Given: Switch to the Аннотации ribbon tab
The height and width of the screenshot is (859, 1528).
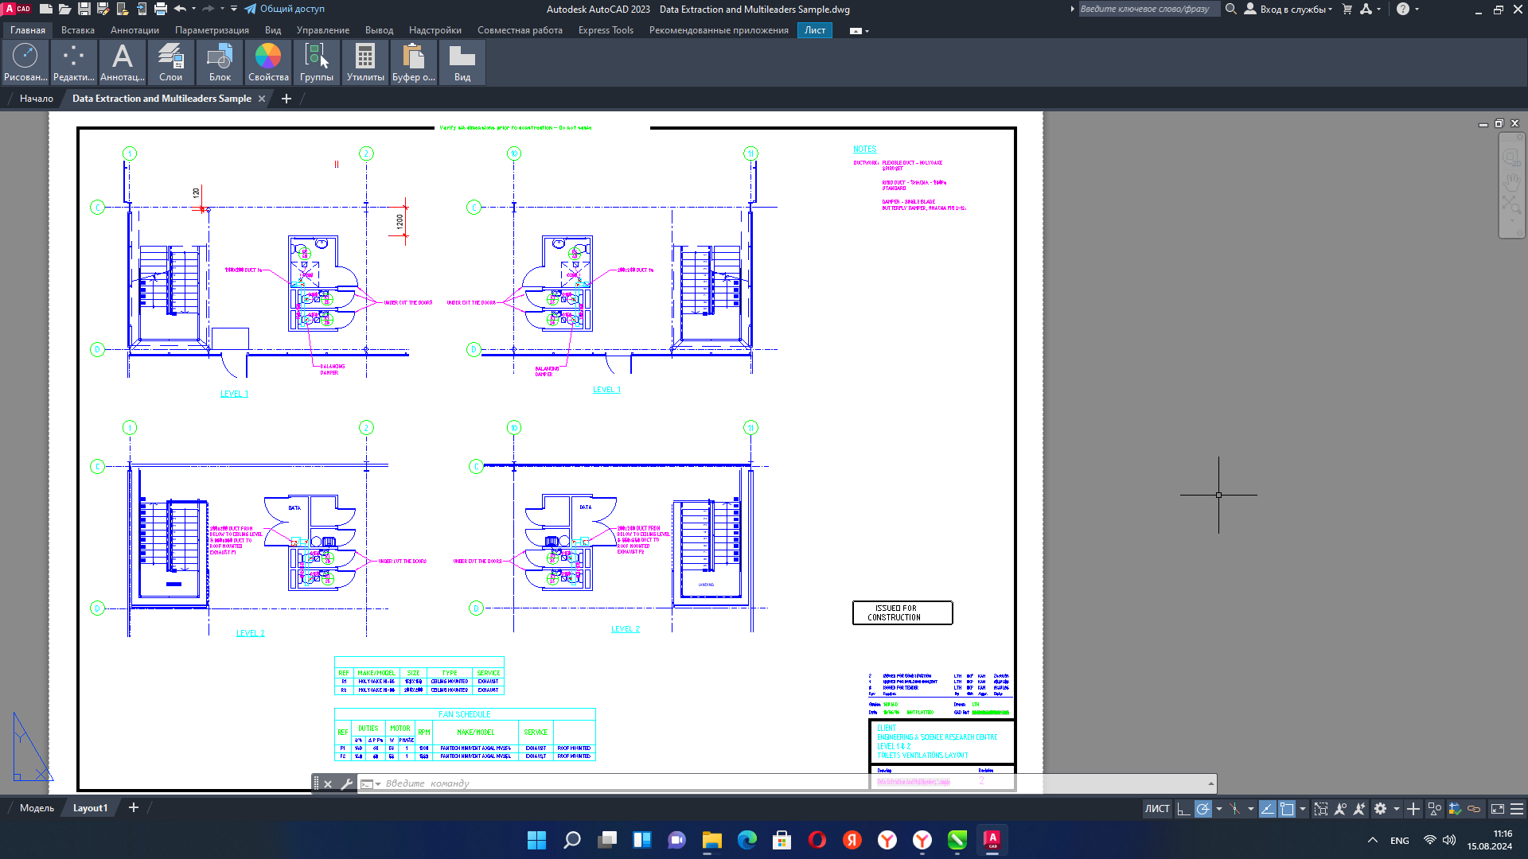Looking at the screenshot, I should pos(134,30).
